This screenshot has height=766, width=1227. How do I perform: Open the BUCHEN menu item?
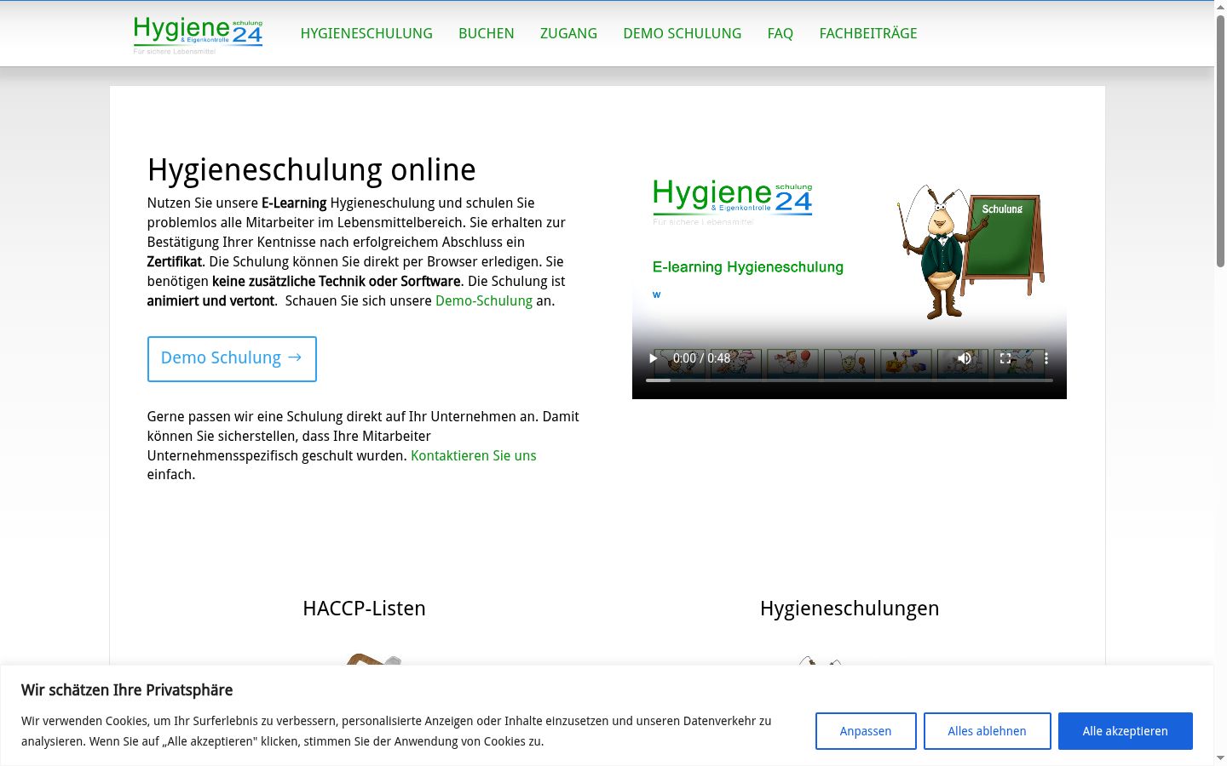(487, 33)
